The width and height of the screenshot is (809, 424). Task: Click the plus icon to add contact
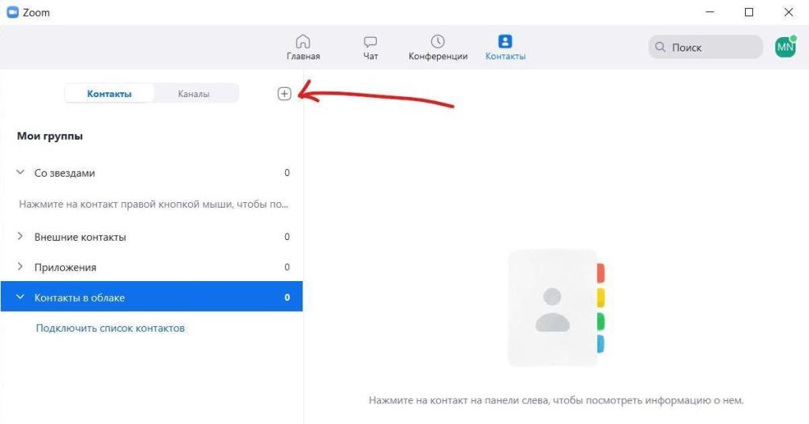284,93
